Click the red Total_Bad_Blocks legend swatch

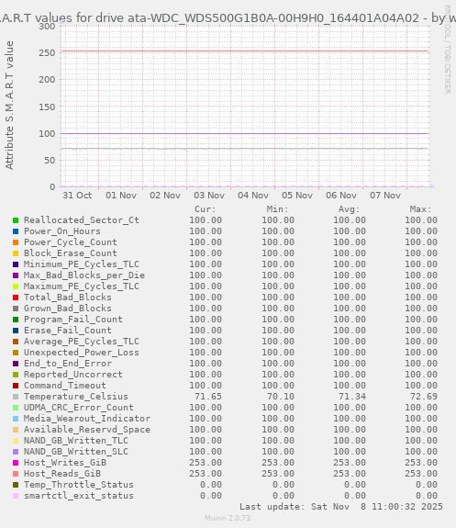click(16, 298)
